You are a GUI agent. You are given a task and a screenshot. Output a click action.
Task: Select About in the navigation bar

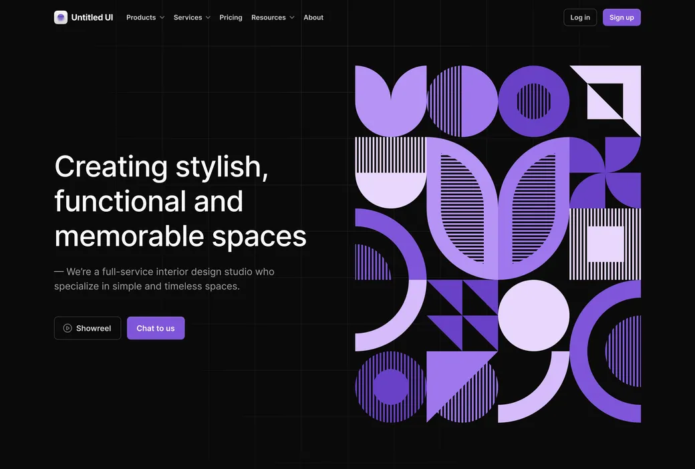[x=313, y=17]
